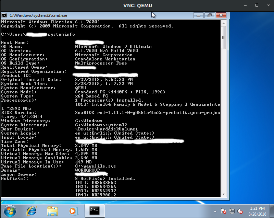Toggle mute using the muted speaker icon
This screenshot has width=274, height=218.
click(x=240, y=211)
